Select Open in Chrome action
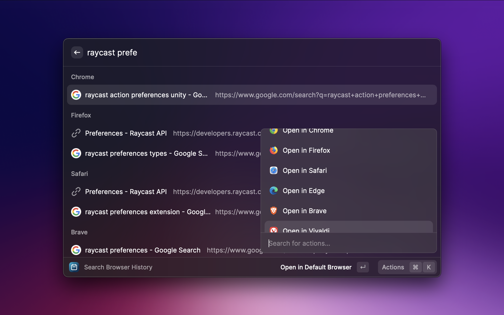 pos(308,131)
